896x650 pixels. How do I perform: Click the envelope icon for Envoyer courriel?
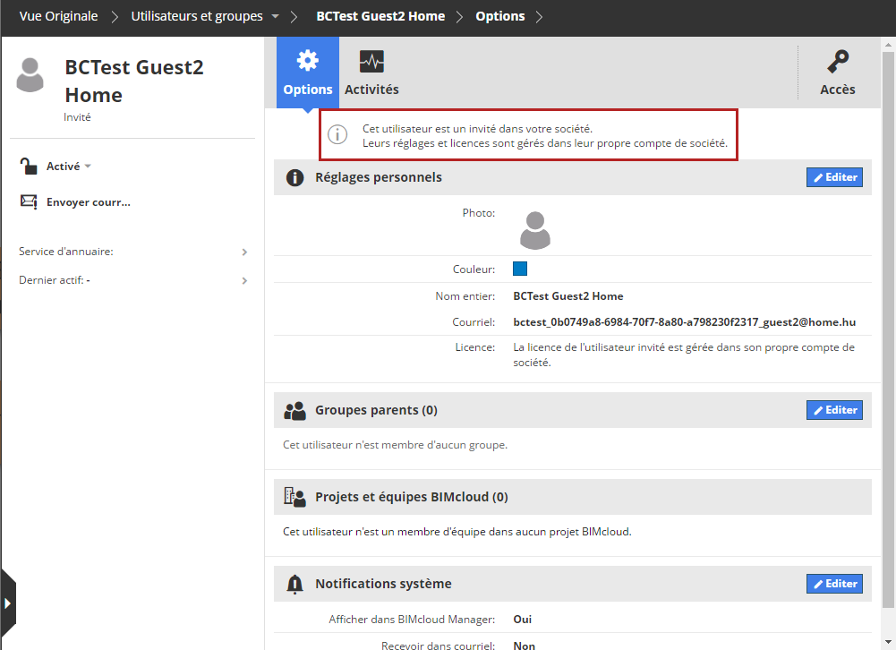[x=29, y=201]
